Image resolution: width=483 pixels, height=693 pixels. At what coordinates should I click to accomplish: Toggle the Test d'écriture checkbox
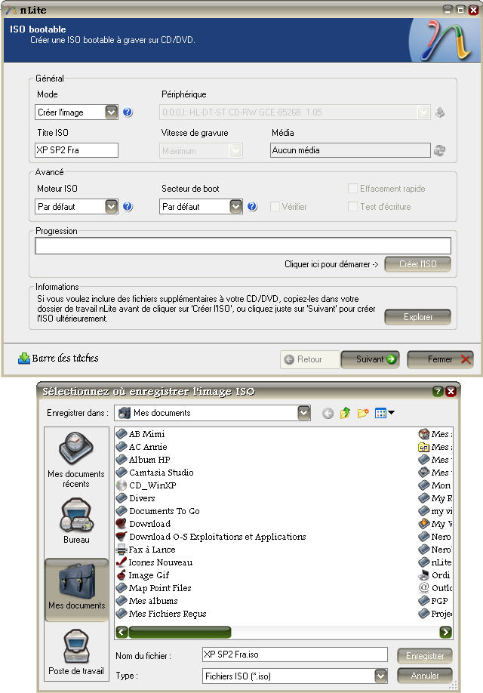point(352,206)
